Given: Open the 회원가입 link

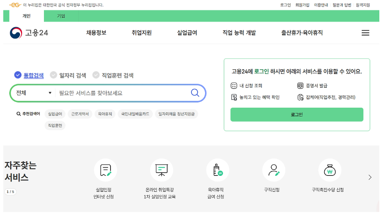Looking at the screenshot, I should (302, 5).
